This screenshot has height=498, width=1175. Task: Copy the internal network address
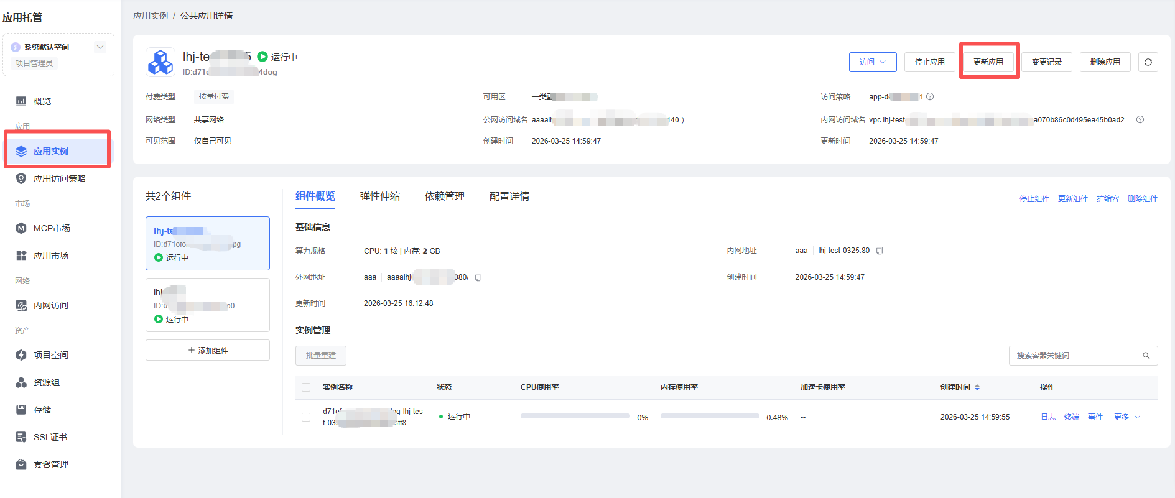[880, 251]
